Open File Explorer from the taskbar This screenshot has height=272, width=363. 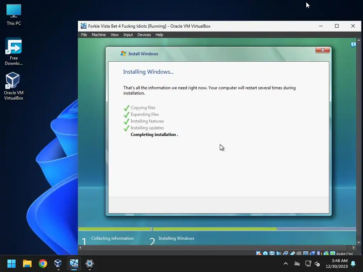point(27,263)
